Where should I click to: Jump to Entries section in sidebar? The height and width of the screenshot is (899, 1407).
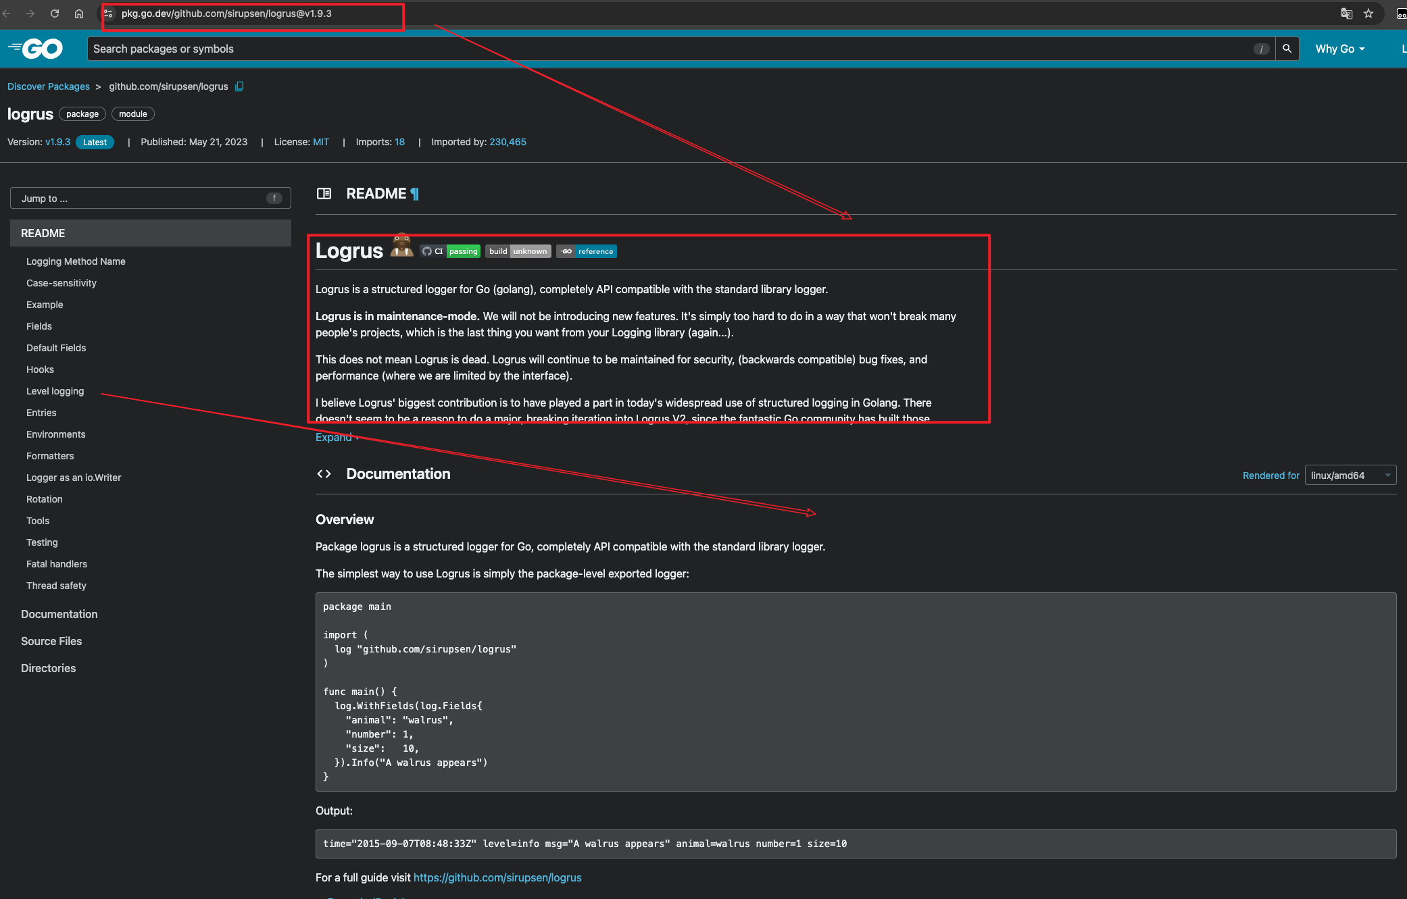[x=41, y=413]
